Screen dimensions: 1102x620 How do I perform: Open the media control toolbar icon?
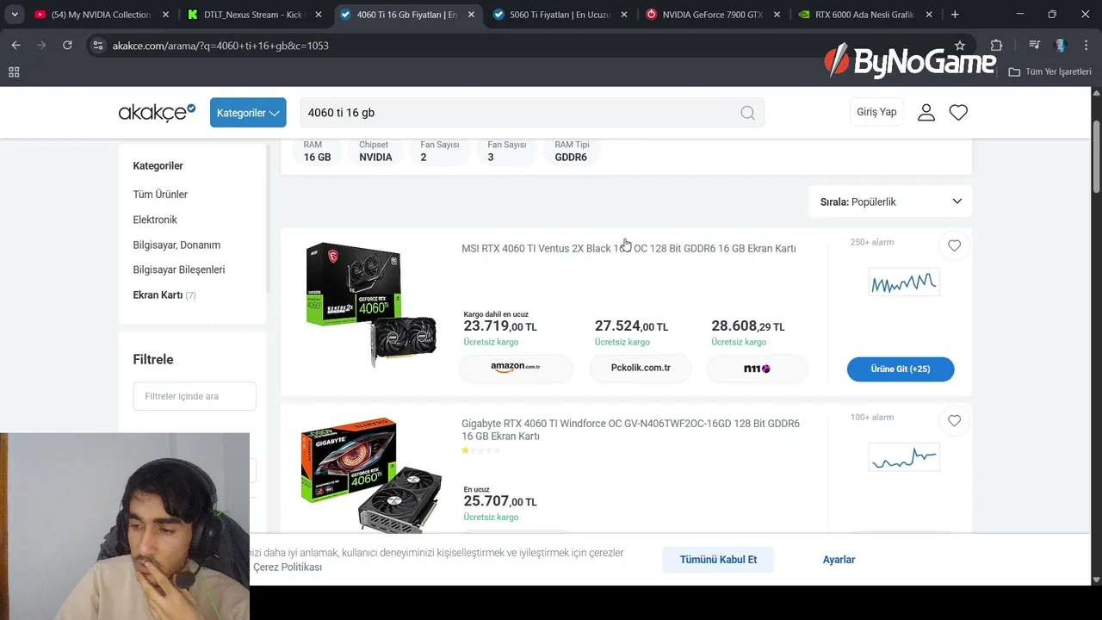click(1034, 46)
